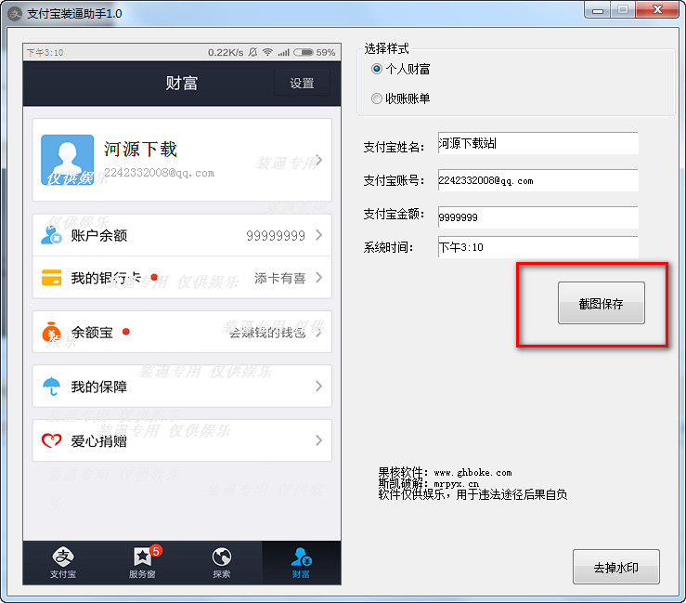Tap the 设置 button in phone header
The image size is (686, 603).
pyautogui.click(x=302, y=83)
